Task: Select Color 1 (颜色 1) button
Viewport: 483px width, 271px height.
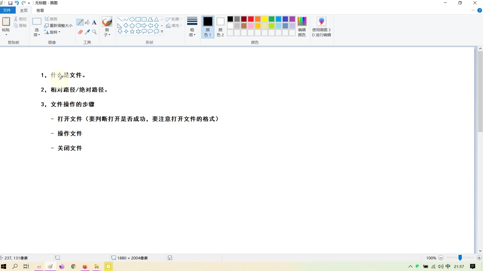Action: pyautogui.click(x=208, y=27)
